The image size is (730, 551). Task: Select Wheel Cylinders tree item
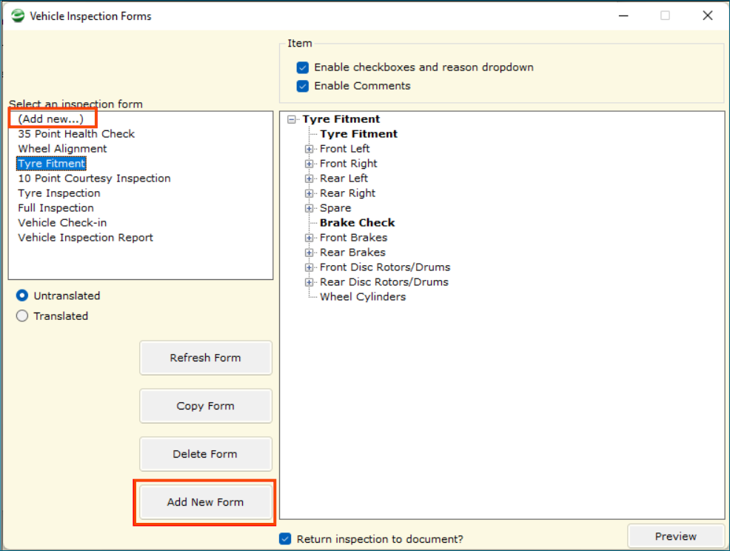pyautogui.click(x=363, y=297)
